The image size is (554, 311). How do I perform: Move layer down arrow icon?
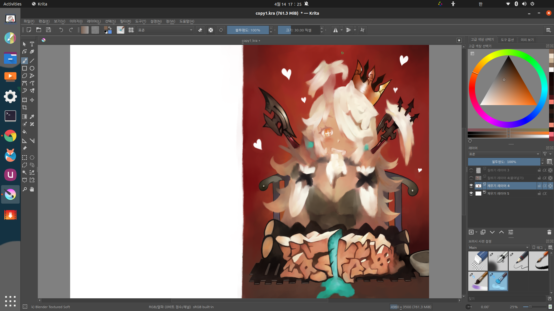click(x=492, y=232)
